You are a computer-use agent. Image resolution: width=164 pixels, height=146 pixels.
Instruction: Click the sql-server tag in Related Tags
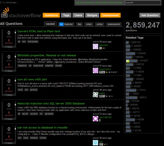[x=130, y=120]
